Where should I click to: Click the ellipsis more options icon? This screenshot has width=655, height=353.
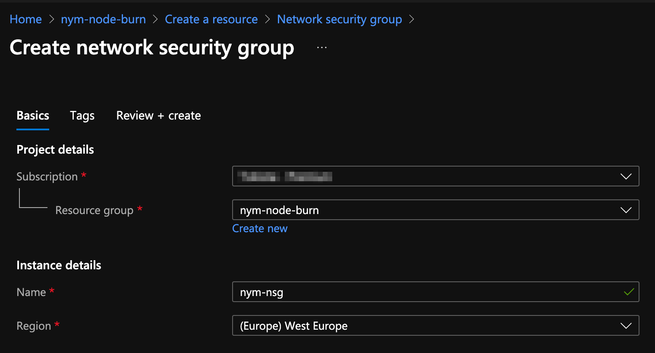(322, 47)
